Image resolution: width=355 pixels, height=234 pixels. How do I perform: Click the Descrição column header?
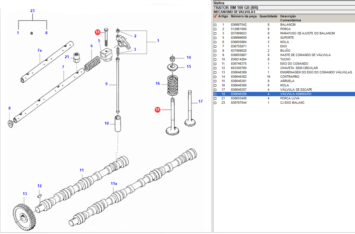tap(288, 16)
